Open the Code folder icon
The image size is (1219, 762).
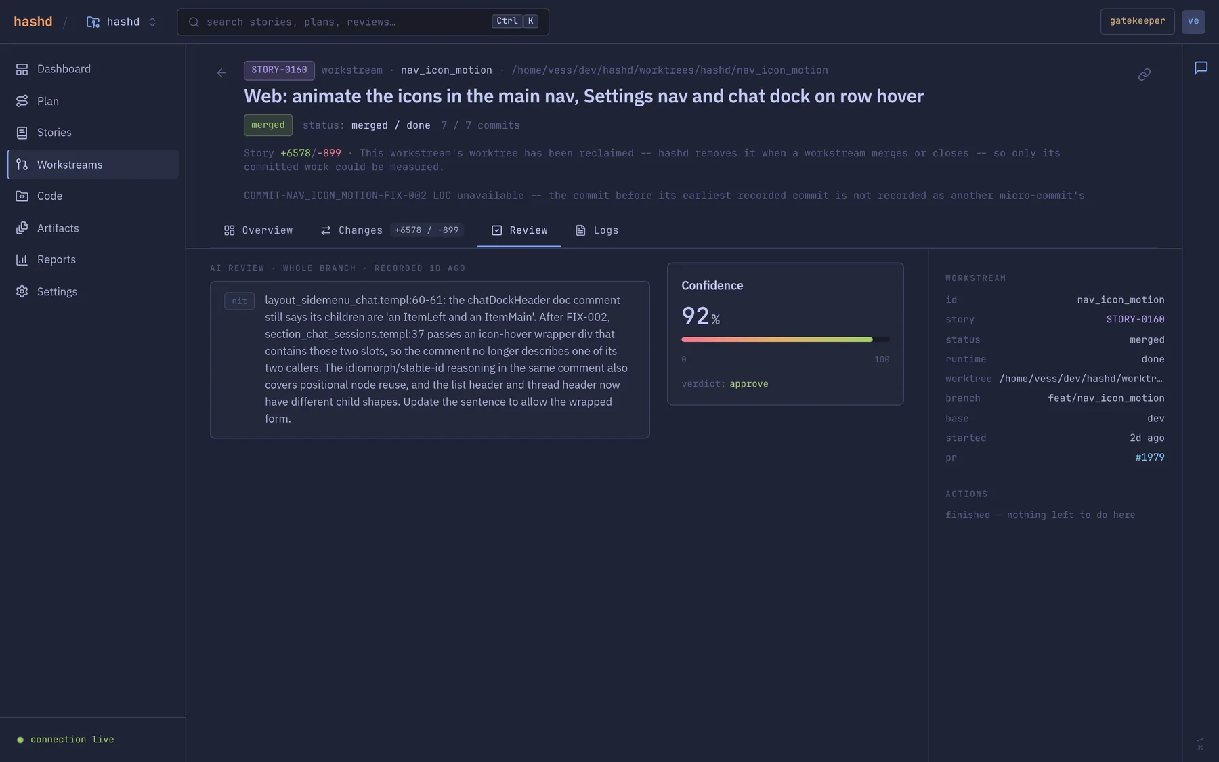pyautogui.click(x=22, y=196)
